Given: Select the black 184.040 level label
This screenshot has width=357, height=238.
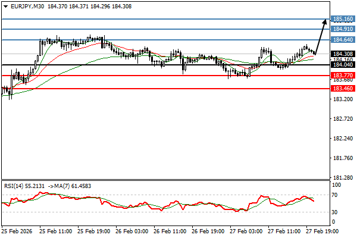Looking at the screenshot, I should pos(342,65).
